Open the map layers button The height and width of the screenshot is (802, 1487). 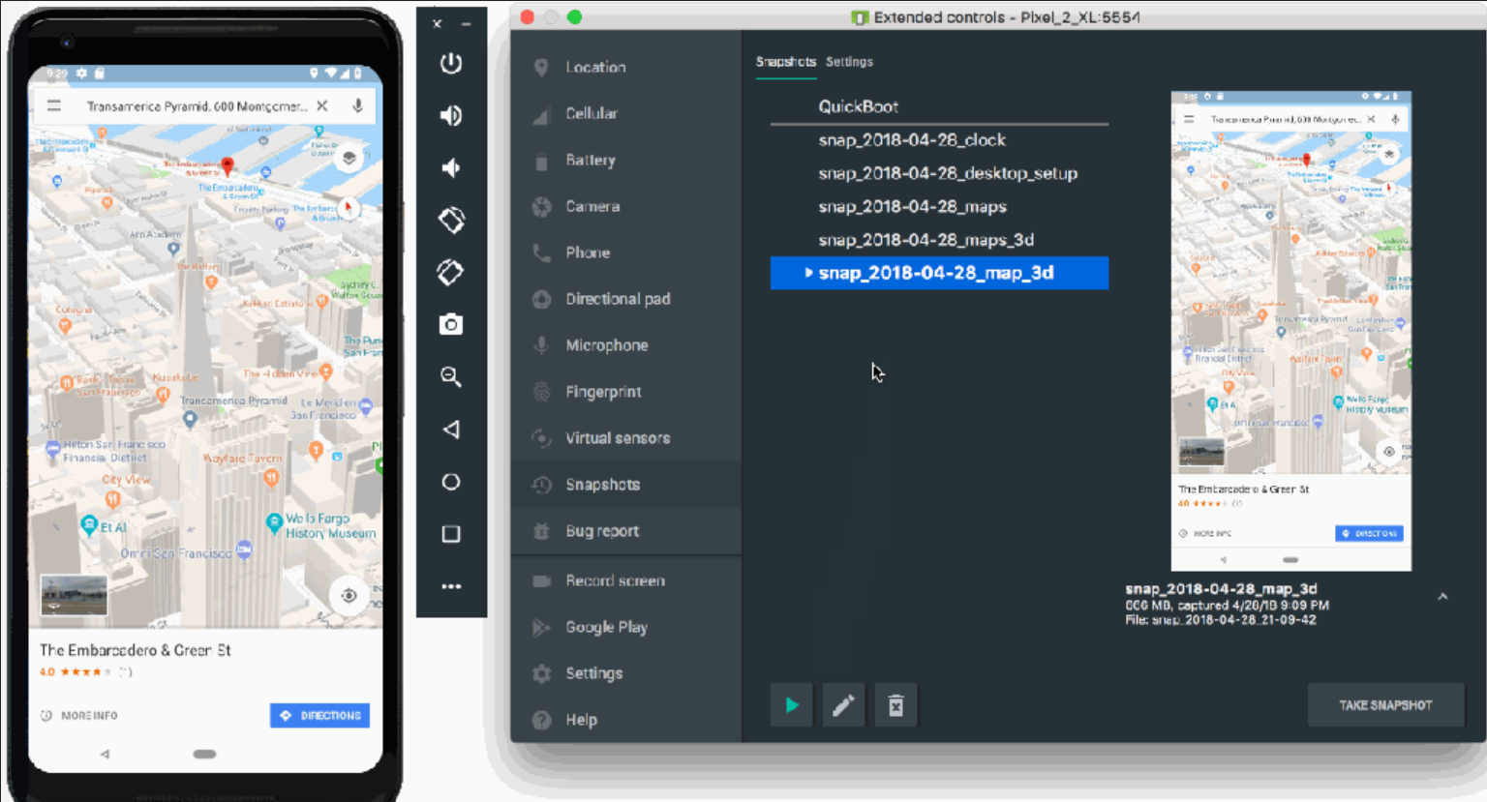click(349, 158)
